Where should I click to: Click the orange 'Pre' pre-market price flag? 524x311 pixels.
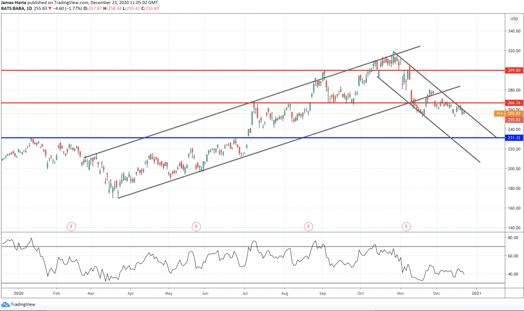click(500, 113)
